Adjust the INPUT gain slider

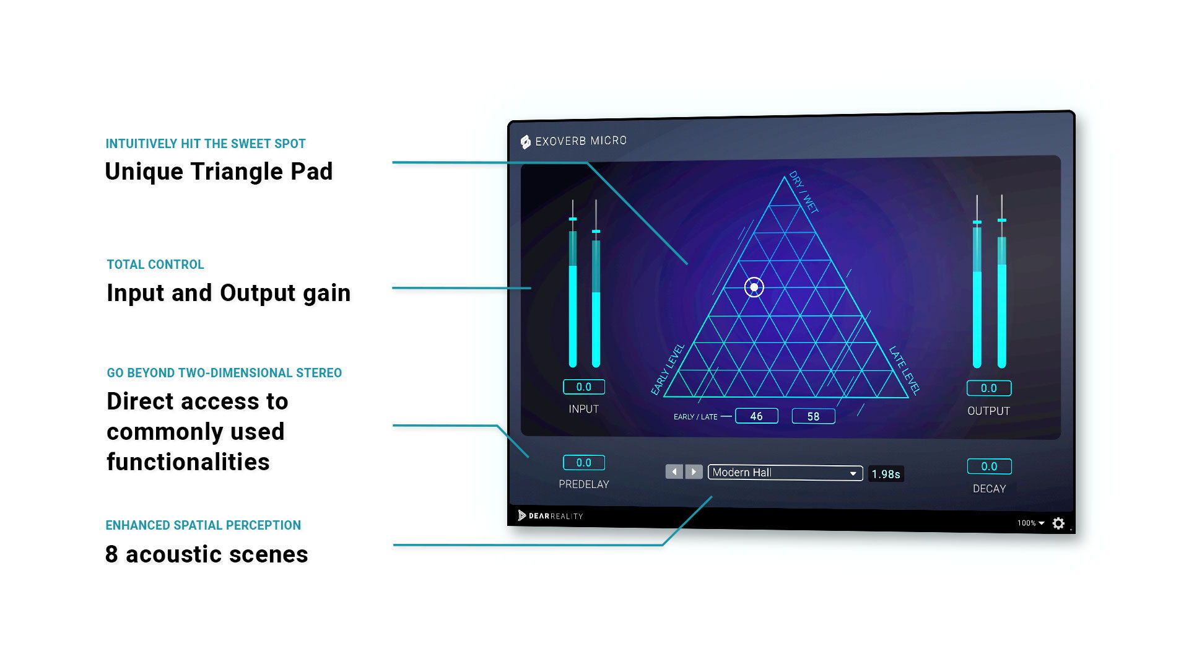coord(572,221)
